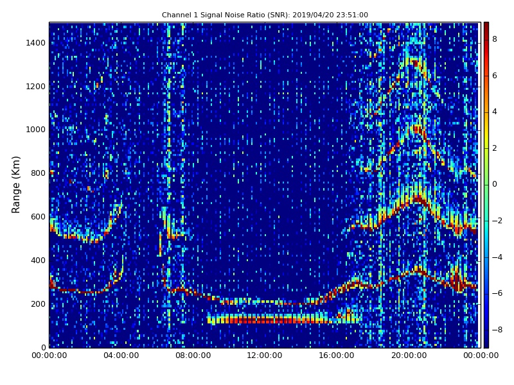Click the y-axis tick label 400
This screenshot has width=514, height=385.
[38, 261]
